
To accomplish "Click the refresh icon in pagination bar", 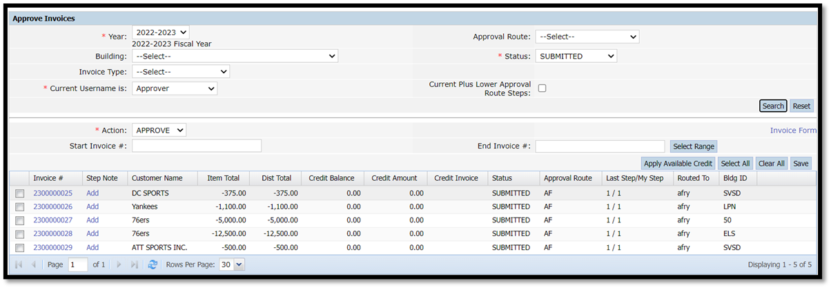I will pyautogui.click(x=153, y=265).
